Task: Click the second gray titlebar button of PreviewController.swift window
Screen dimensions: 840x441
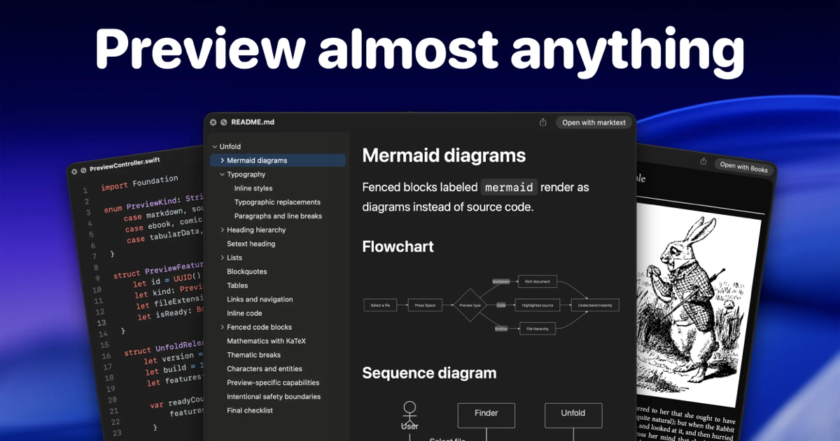Action: (83, 170)
